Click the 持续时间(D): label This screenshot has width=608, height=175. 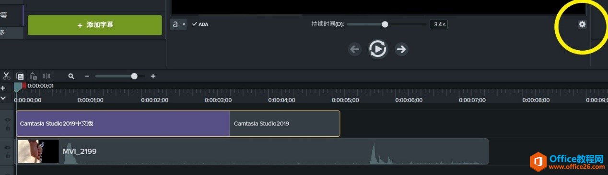(327, 24)
